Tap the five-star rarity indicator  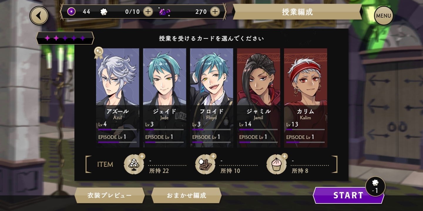tap(65, 38)
